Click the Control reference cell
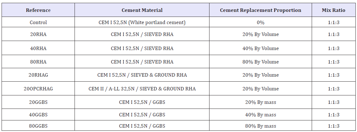The image size is (357, 132). pos(38,23)
